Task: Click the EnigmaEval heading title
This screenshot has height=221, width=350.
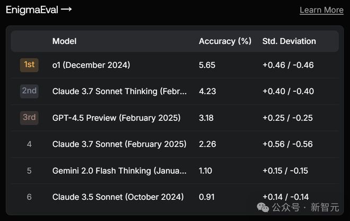Action: point(31,10)
